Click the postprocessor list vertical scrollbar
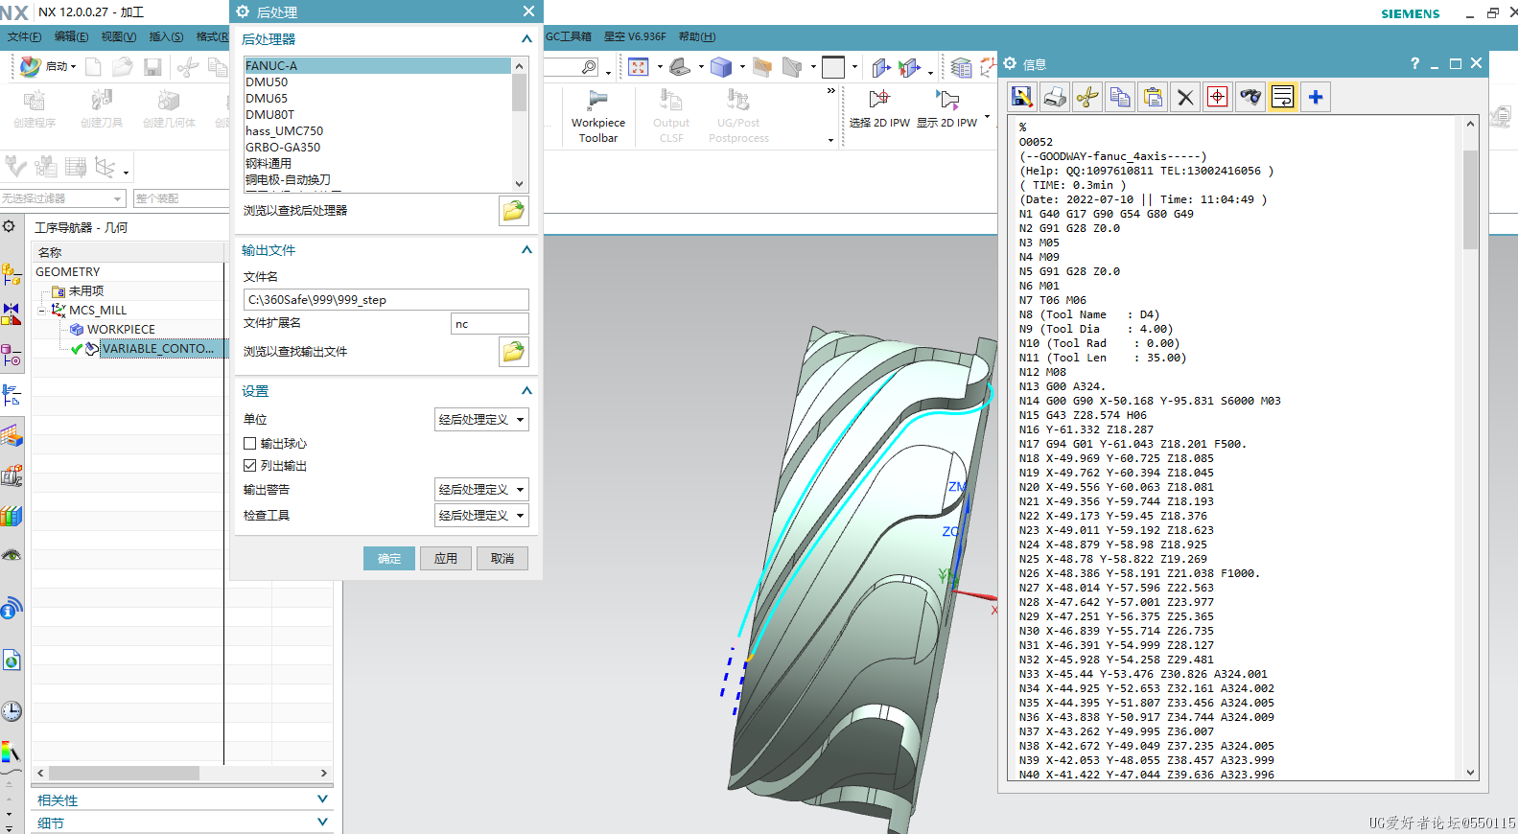1518x834 pixels. pyautogui.click(x=520, y=125)
